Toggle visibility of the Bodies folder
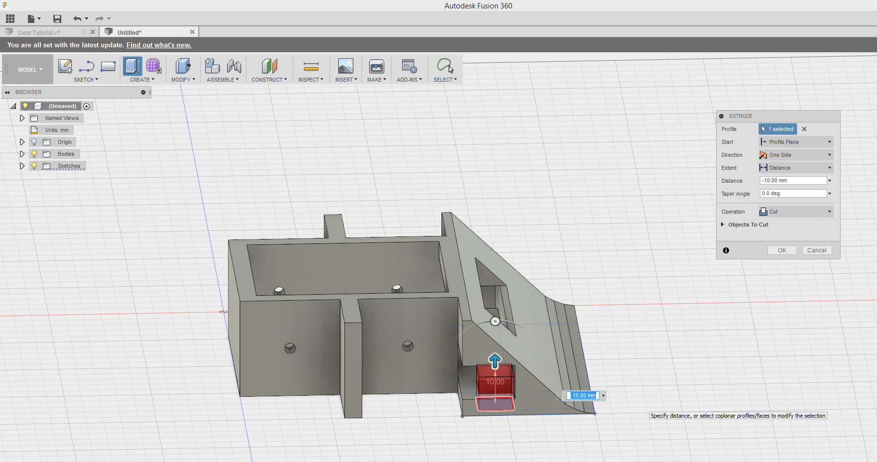877x462 pixels. click(33, 154)
